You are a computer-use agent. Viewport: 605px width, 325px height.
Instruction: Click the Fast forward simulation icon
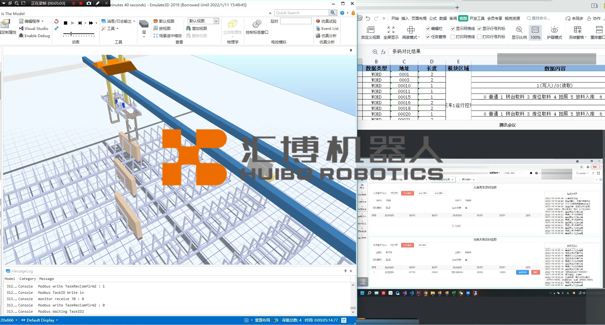tap(91, 23)
